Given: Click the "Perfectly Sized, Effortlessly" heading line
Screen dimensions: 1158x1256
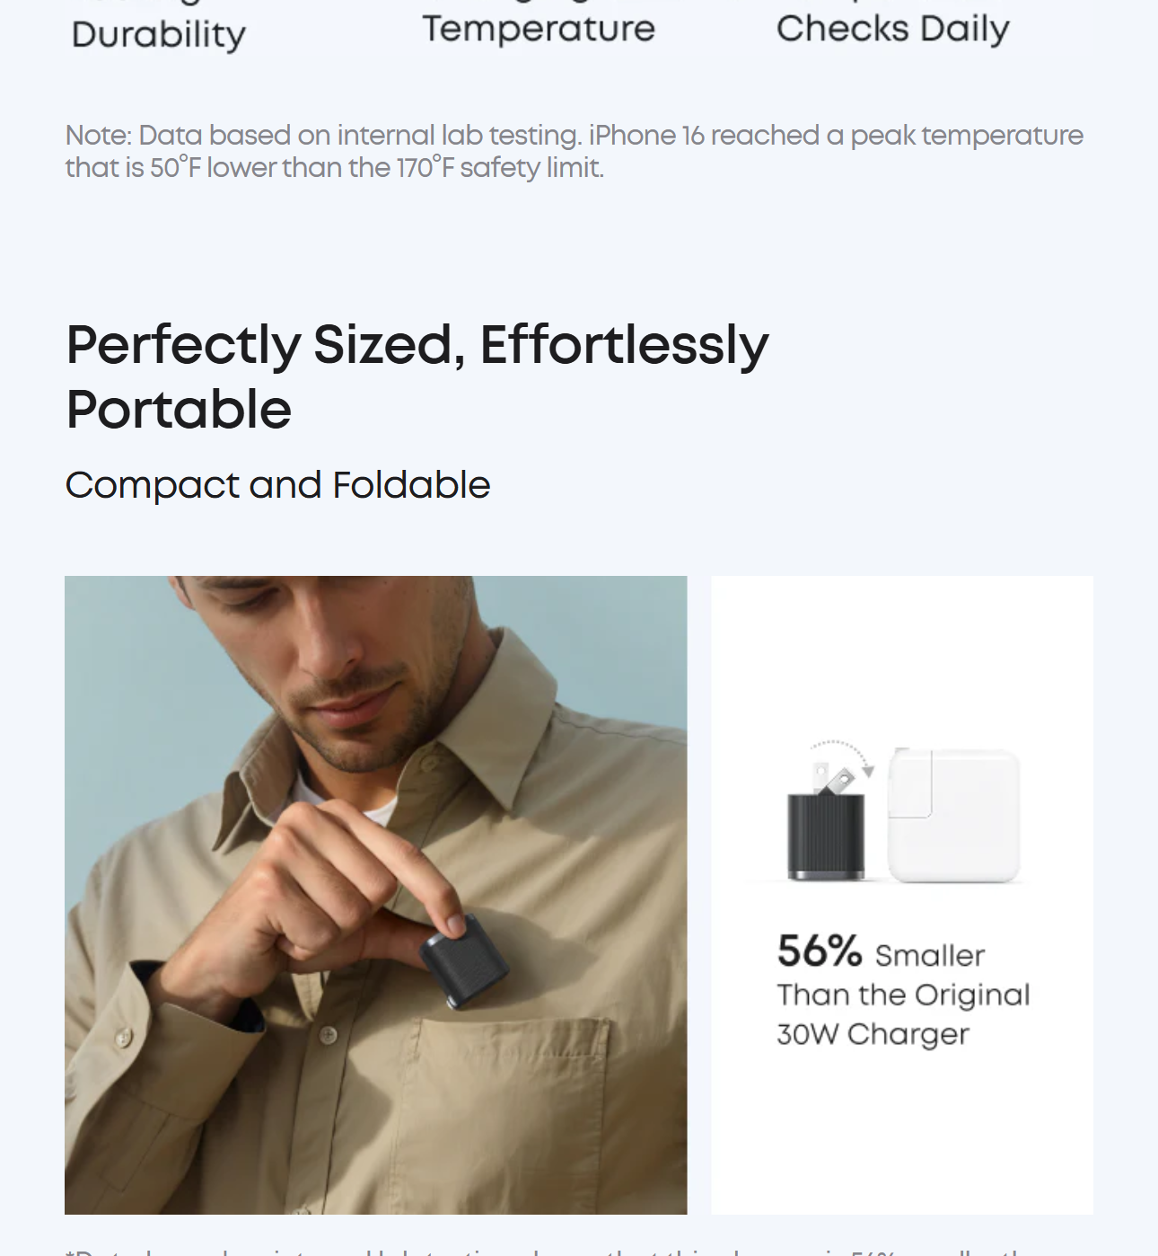Looking at the screenshot, I should (417, 345).
